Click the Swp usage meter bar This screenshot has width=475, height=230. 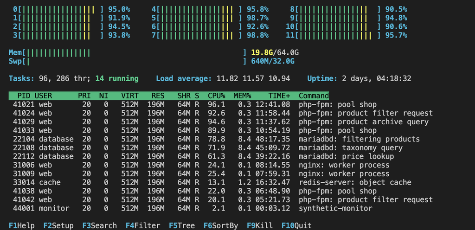click(x=135, y=61)
